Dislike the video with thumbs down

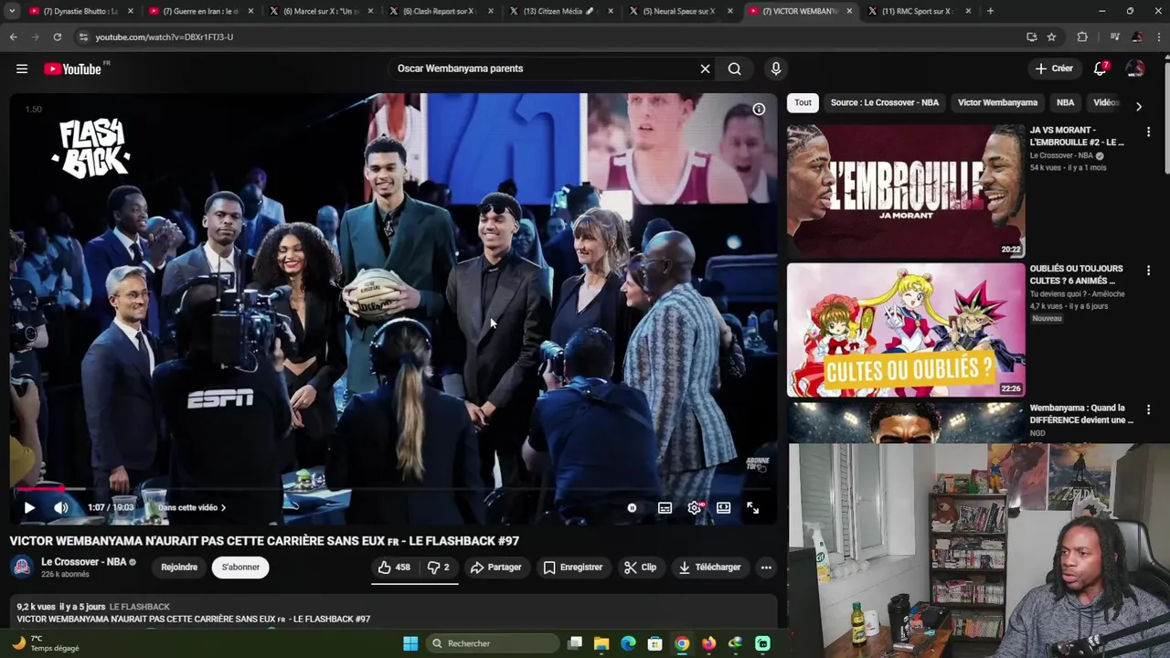coord(439,568)
